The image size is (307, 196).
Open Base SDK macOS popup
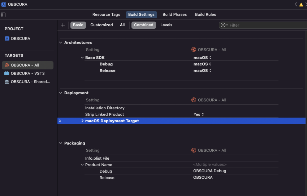pyautogui.click(x=203, y=58)
